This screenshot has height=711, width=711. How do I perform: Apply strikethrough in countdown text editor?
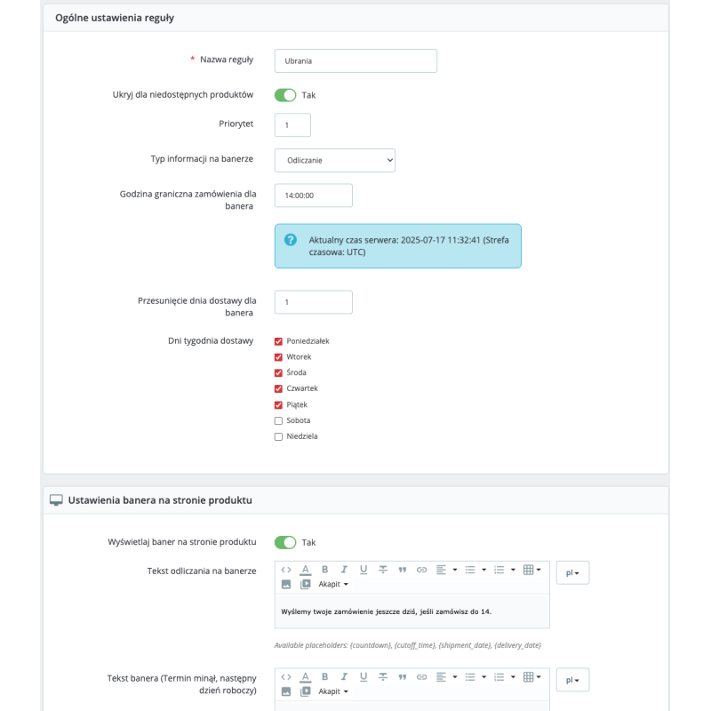[x=383, y=570]
